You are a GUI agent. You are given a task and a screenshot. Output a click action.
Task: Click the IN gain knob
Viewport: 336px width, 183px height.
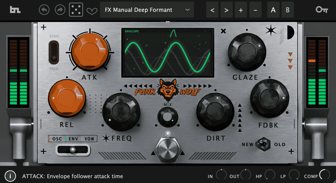[221, 174]
